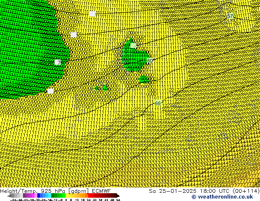Click the 'Height/Temp. 925 hPa [gdpm] ECMWF' title
260x201 pixels.
coord(55,191)
